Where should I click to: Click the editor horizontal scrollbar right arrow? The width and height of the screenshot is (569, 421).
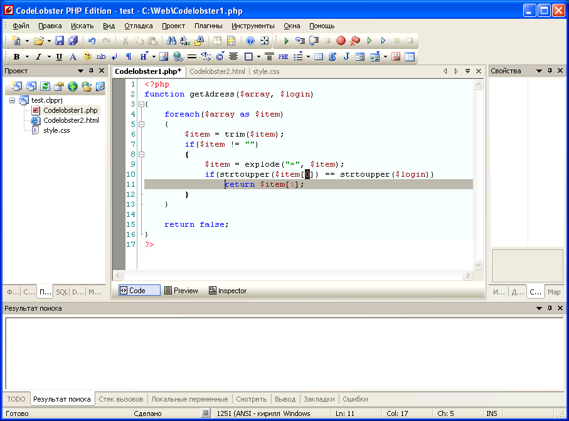(468, 276)
